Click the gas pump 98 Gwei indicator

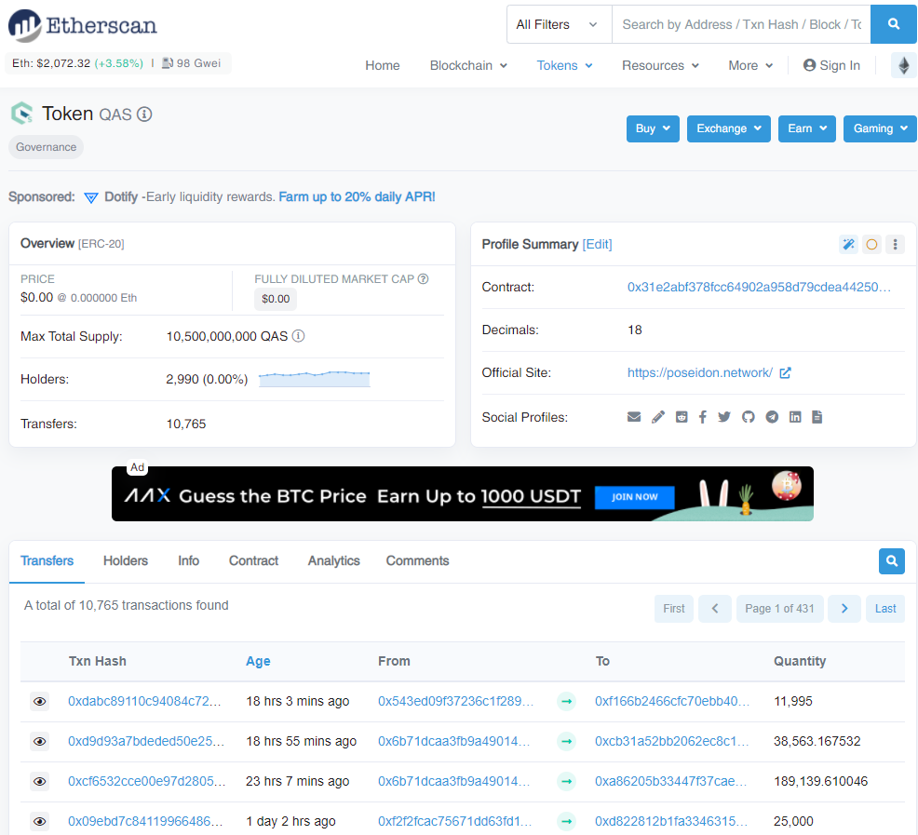coord(192,63)
